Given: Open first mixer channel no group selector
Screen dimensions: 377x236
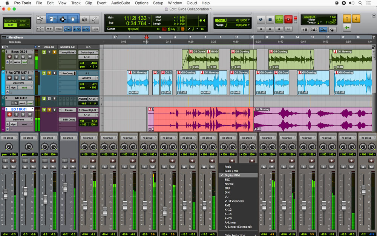Looking at the screenshot, I should [x=9, y=138].
